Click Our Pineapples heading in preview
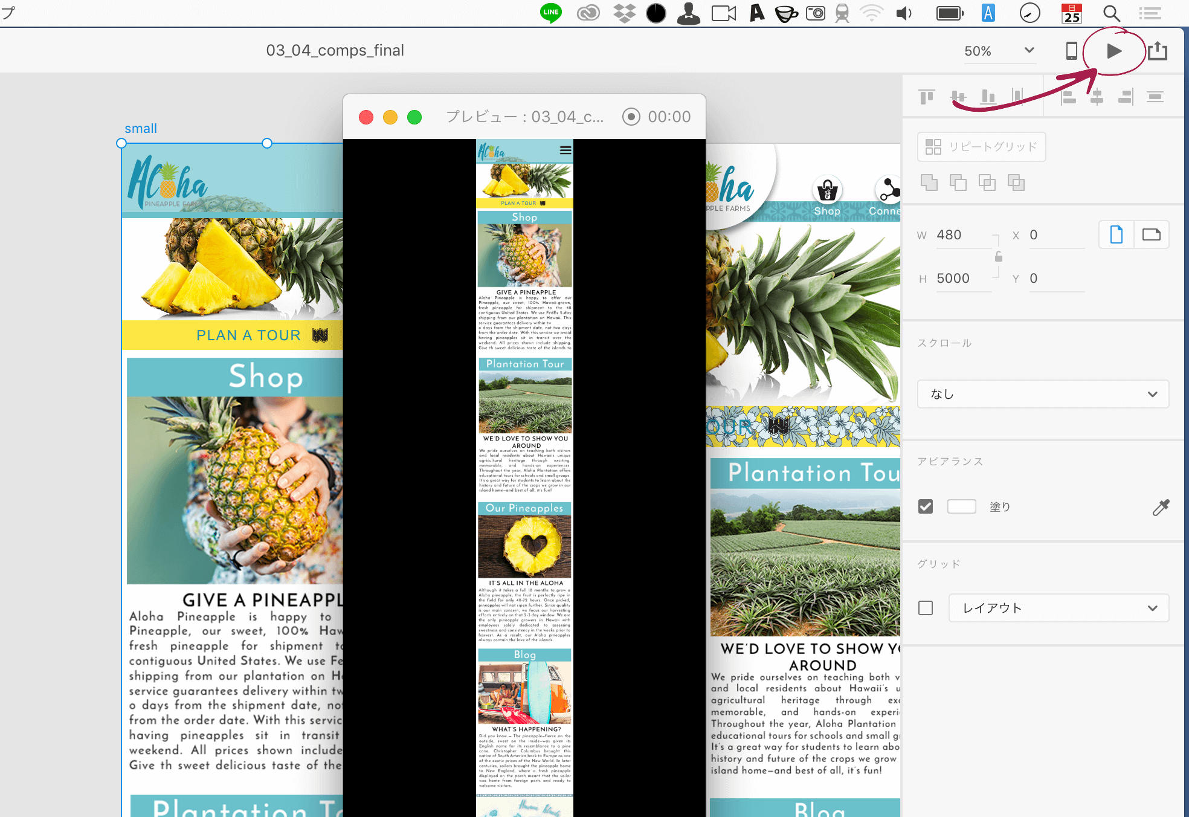The width and height of the screenshot is (1189, 817). 524,508
